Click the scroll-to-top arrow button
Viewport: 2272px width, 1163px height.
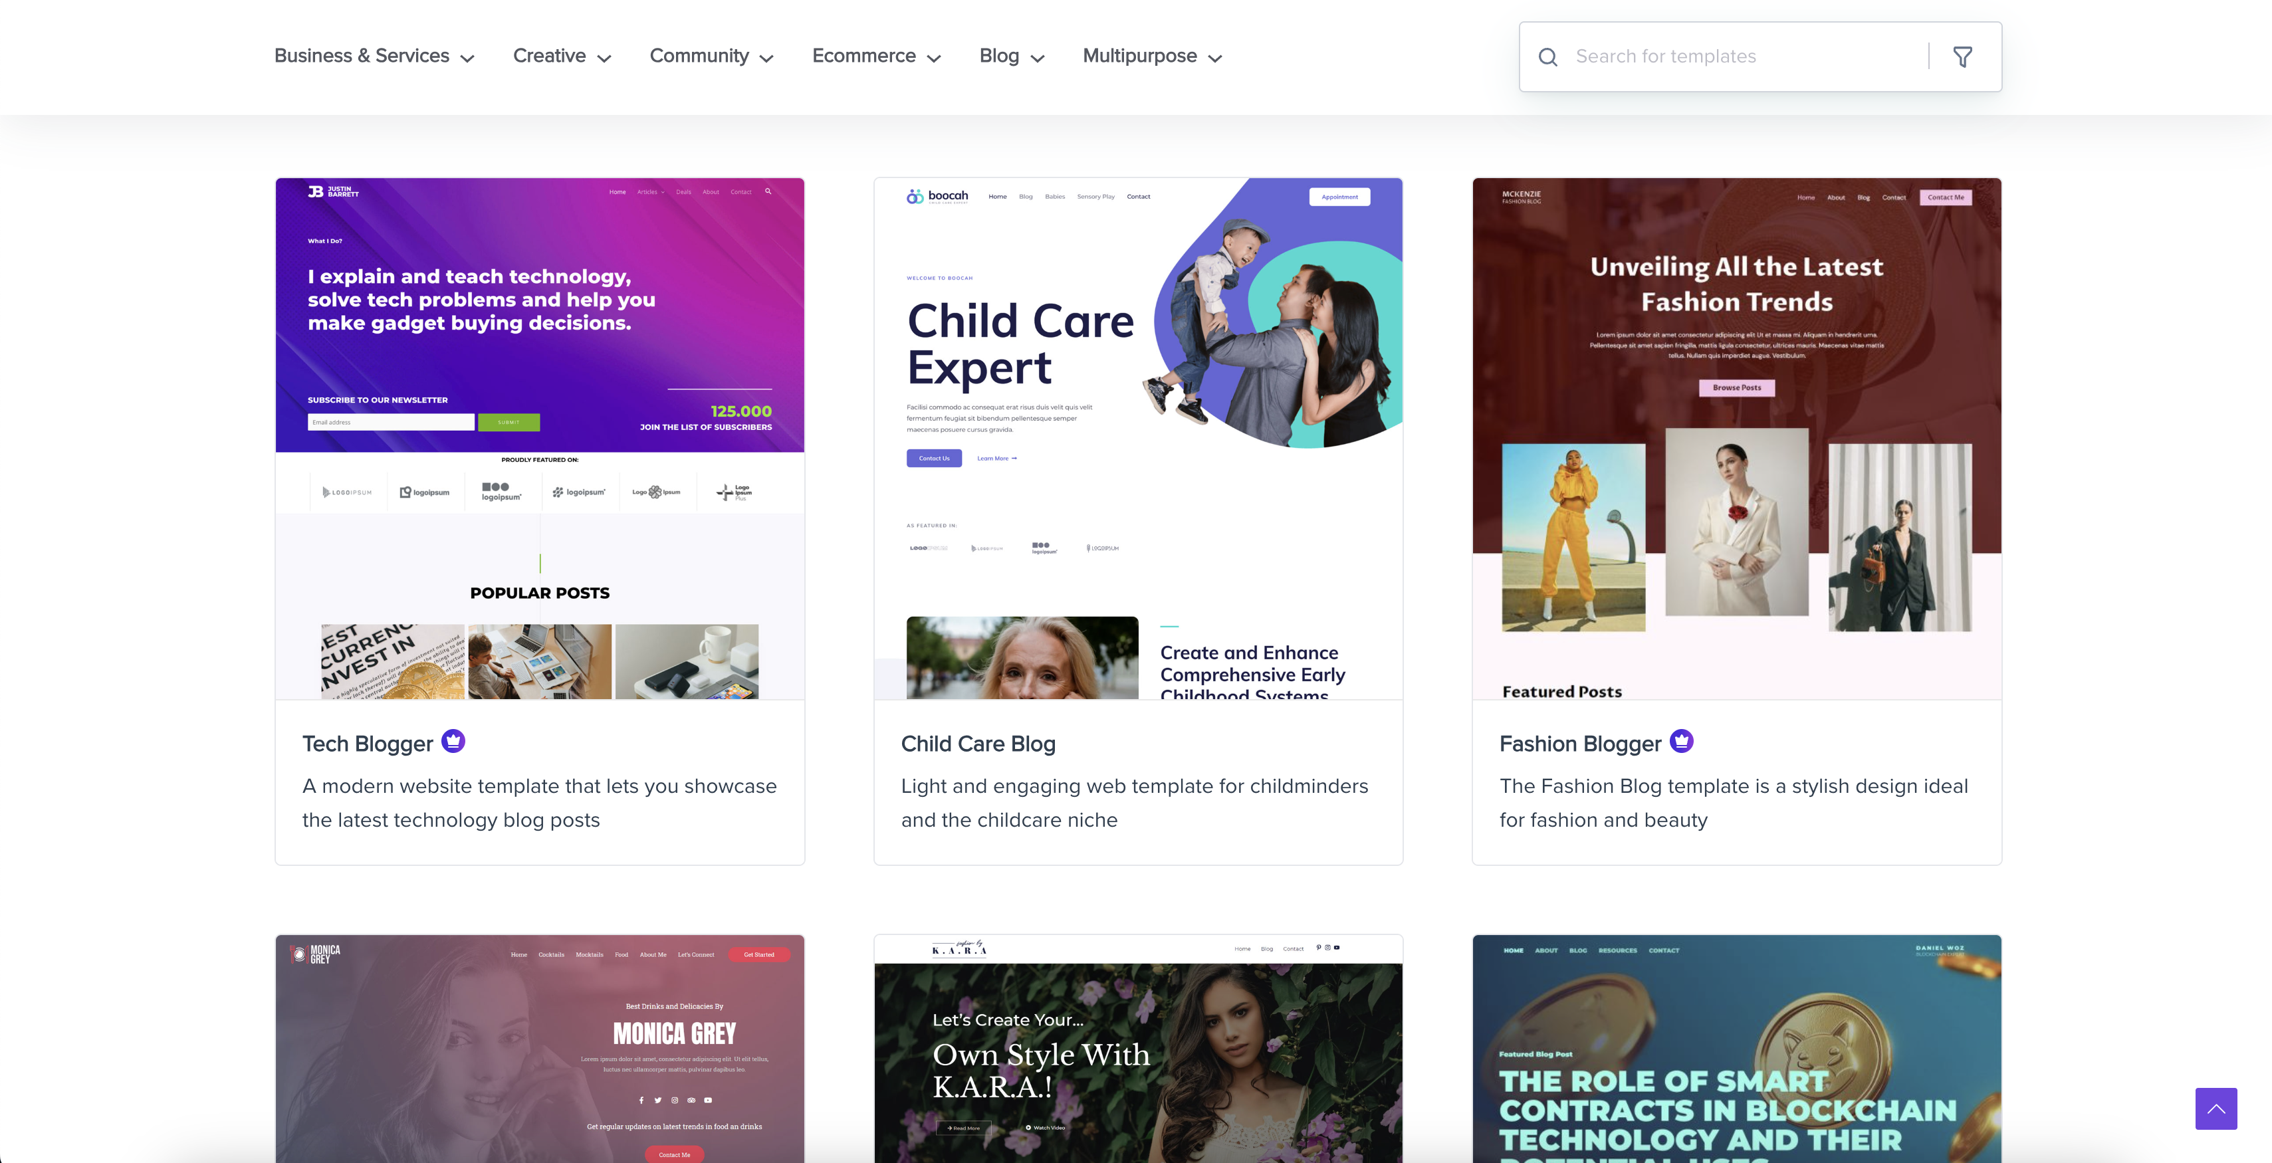tap(2215, 1109)
